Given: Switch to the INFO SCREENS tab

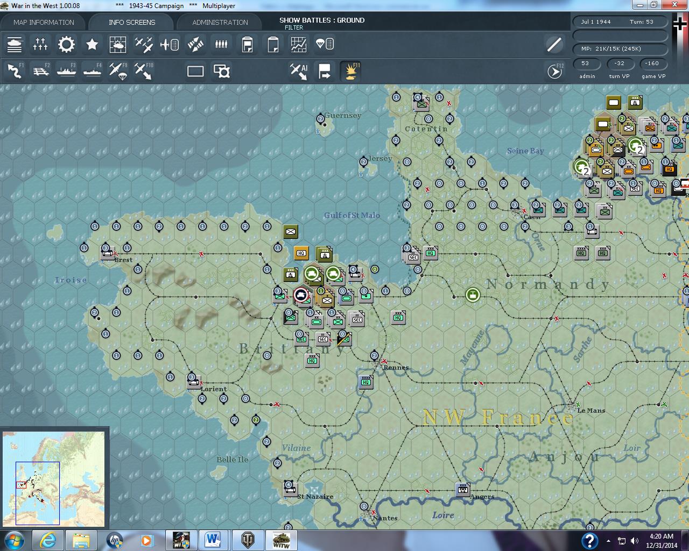Looking at the screenshot, I should (131, 22).
